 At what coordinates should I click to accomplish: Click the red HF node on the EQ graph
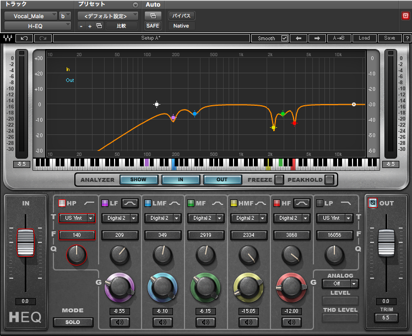click(294, 123)
